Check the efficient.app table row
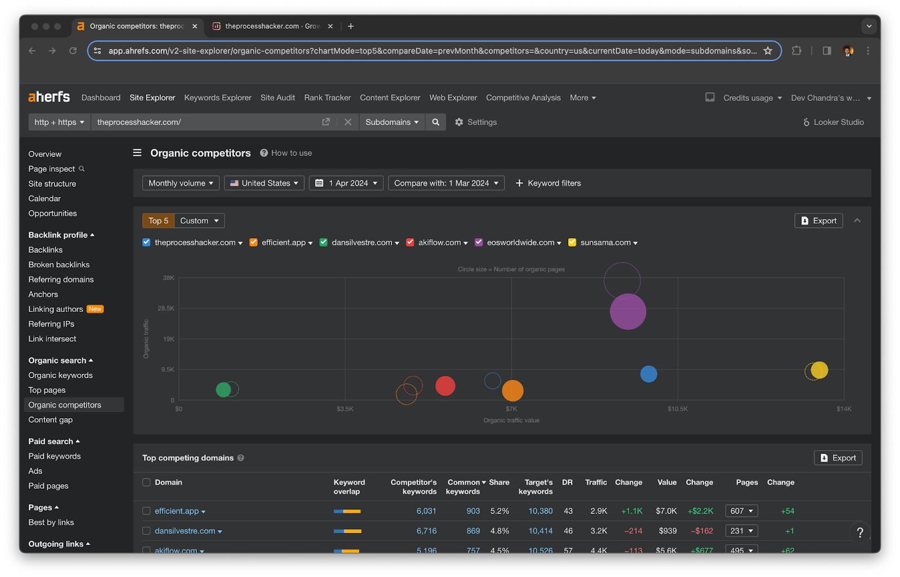This screenshot has height=577, width=900. click(146, 511)
